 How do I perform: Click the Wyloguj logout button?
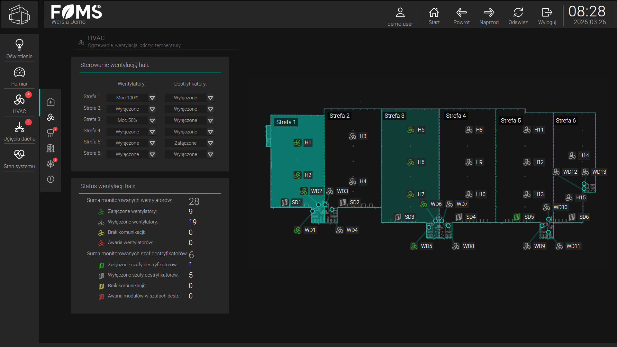[547, 16]
